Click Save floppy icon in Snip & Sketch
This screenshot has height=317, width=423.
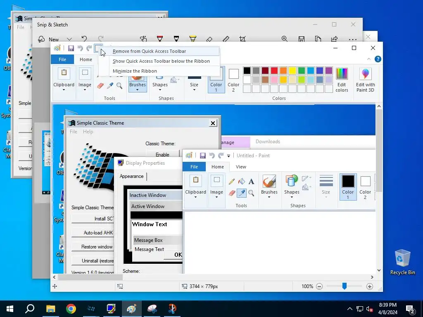(301, 39)
